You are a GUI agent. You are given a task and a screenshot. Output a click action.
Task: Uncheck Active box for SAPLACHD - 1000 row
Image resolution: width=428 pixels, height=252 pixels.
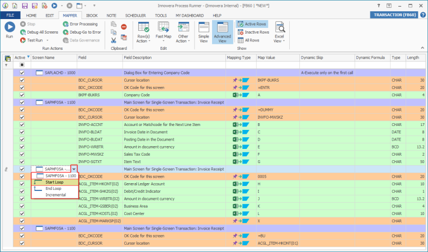pyautogui.click(x=22, y=73)
